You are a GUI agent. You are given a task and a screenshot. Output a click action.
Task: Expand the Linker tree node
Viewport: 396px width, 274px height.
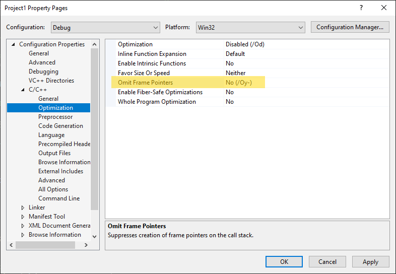[23, 208]
